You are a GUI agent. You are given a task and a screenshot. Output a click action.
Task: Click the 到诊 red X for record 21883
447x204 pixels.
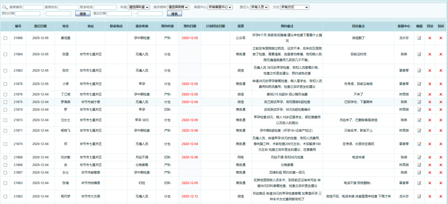coord(441,71)
